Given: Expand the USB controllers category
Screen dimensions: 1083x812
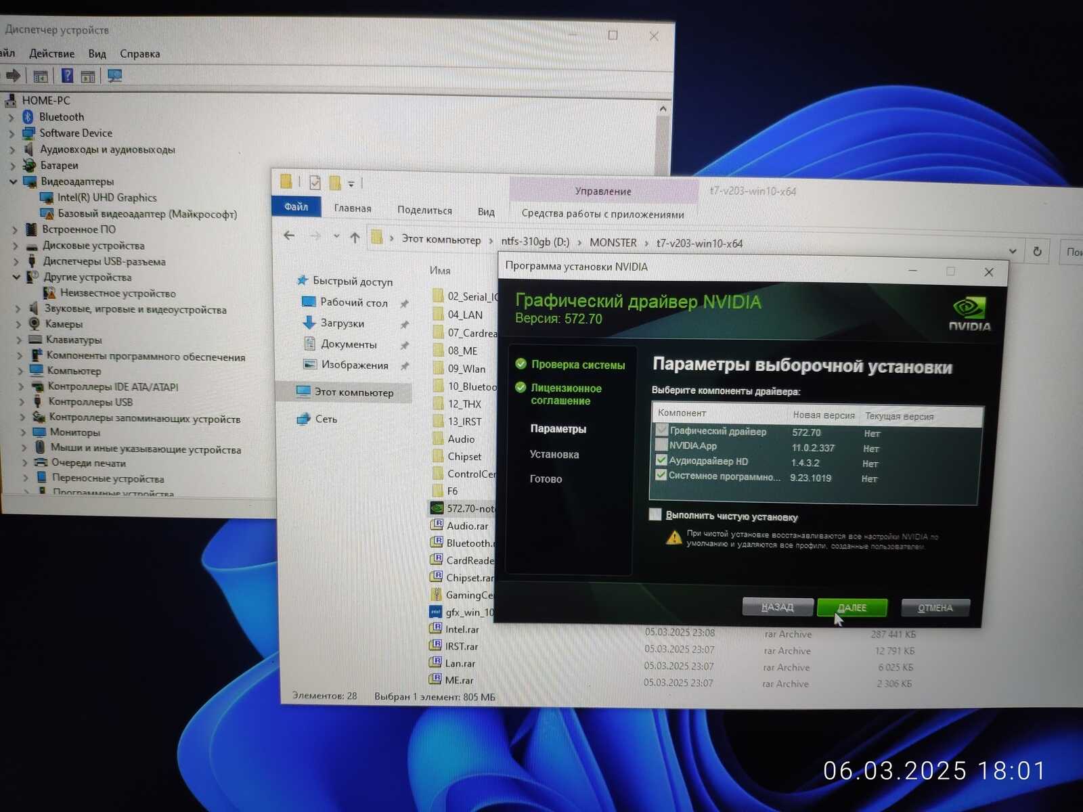Looking at the screenshot, I should (20, 402).
